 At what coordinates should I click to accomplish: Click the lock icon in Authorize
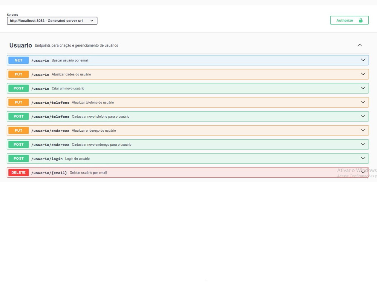click(360, 20)
